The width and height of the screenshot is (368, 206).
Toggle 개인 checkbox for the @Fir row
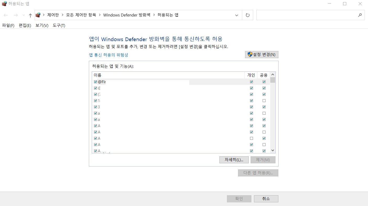coord(252,82)
